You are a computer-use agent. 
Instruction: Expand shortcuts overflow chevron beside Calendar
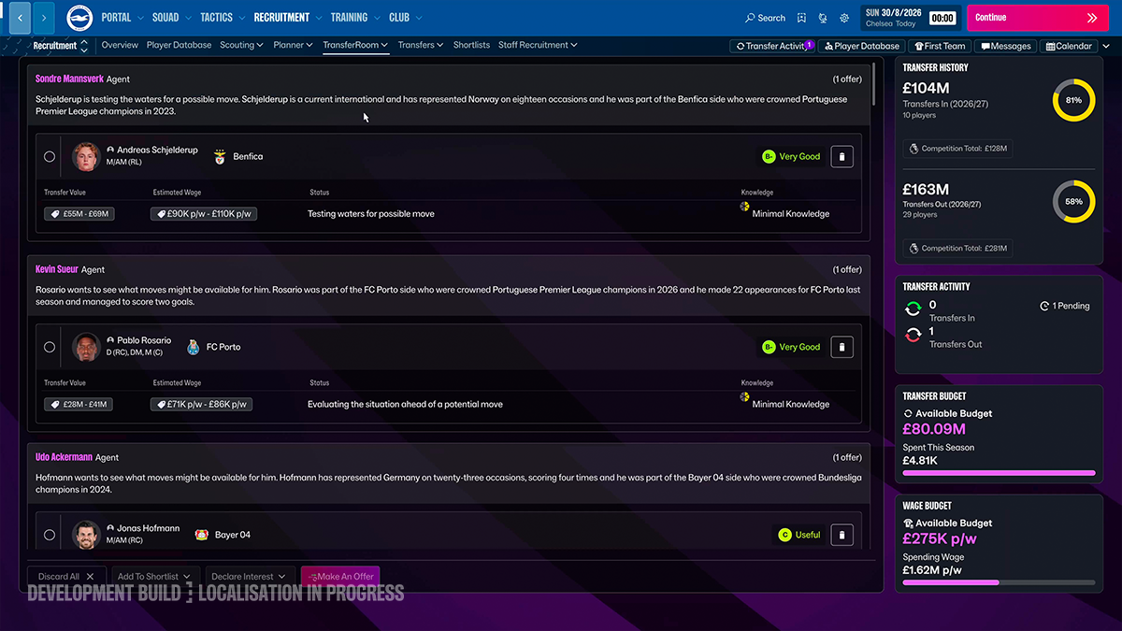click(x=1107, y=46)
